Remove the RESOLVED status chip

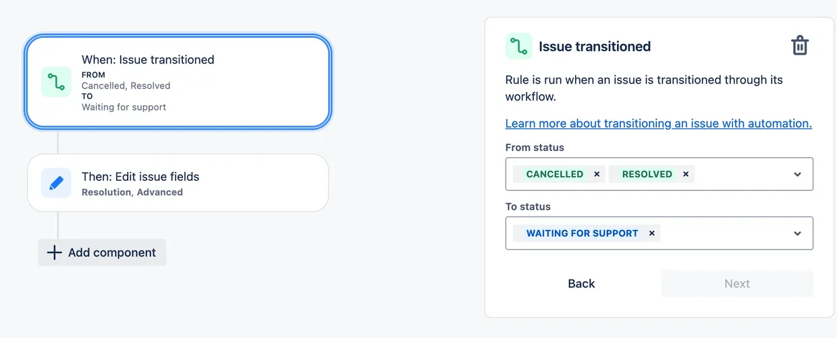coord(686,174)
